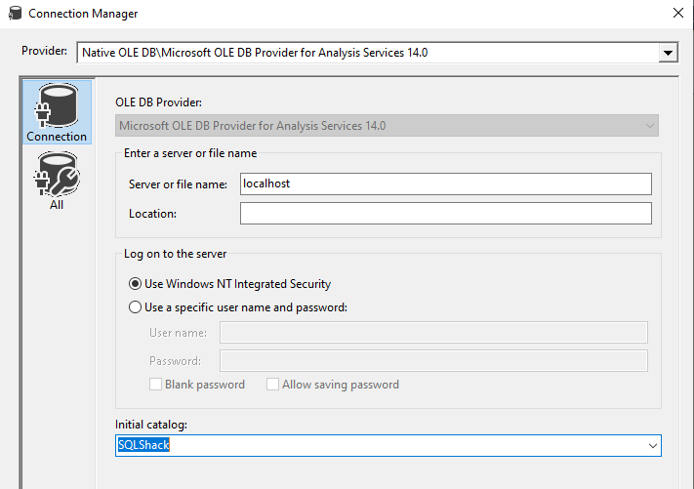The image size is (694, 489).
Task: Expand the Provider dropdown arrow
Action: 668,53
